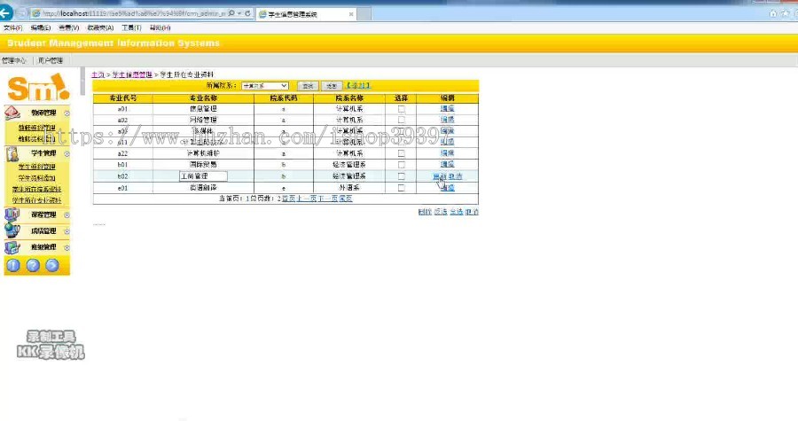Click the edit link for row e01
The width and height of the screenshot is (798, 421).
point(448,188)
